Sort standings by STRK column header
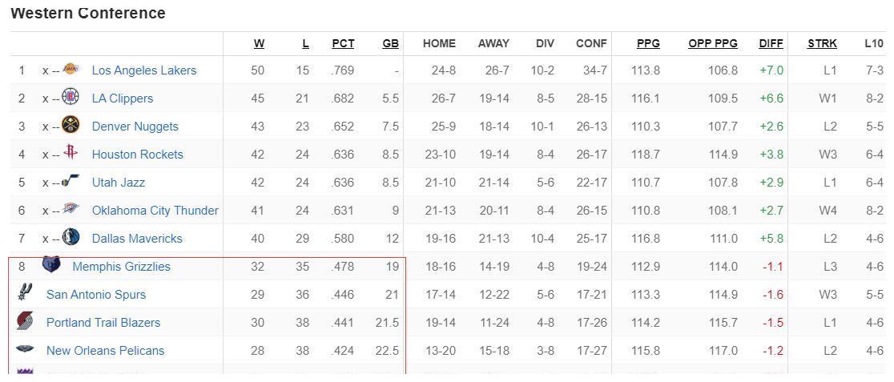894x382 pixels. click(x=822, y=43)
